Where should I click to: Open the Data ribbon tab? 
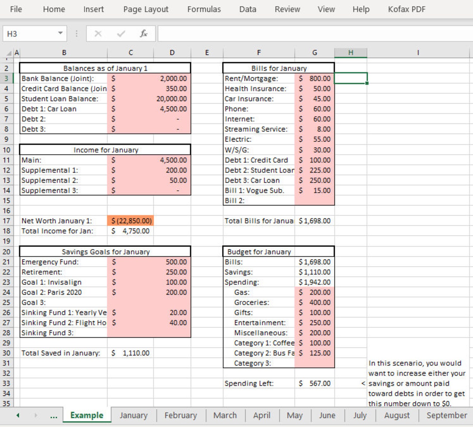[x=248, y=9]
